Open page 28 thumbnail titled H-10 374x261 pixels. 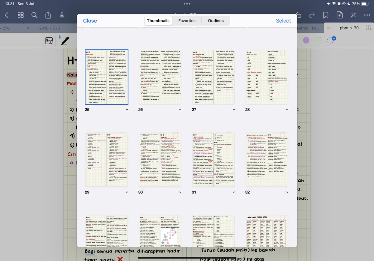tap(267, 77)
